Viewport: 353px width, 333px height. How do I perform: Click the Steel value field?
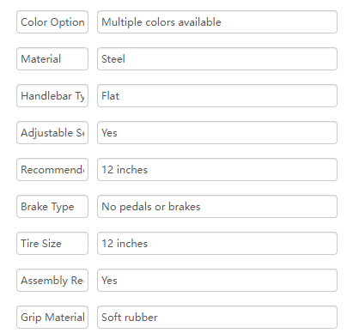pos(217,59)
